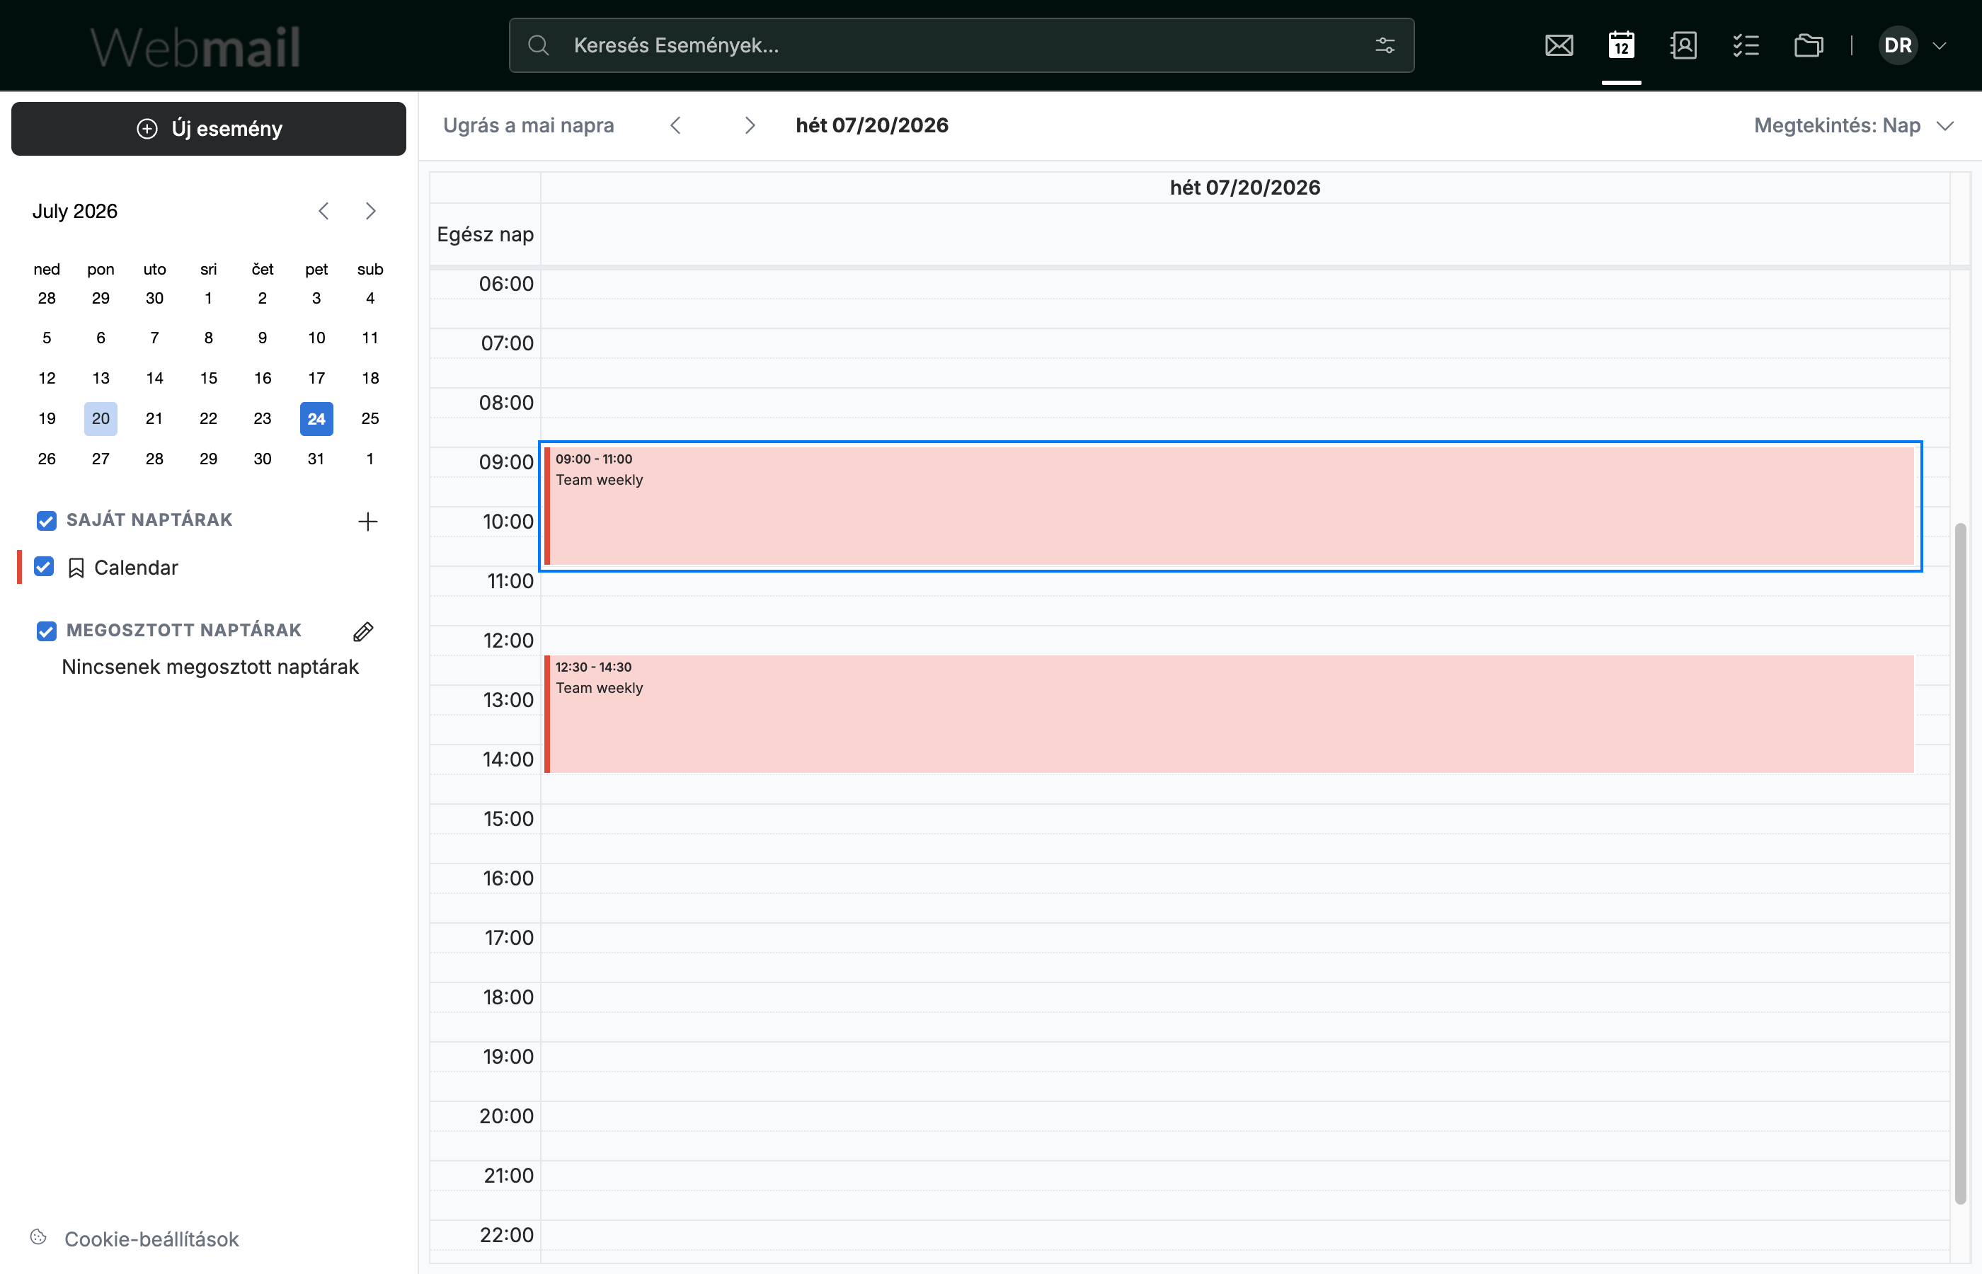The height and width of the screenshot is (1274, 1982).
Task: Click the search magnifier icon
Action: (x=539, y=45)
